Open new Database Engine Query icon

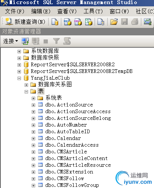pyautogui.click(x=55, y=22)
